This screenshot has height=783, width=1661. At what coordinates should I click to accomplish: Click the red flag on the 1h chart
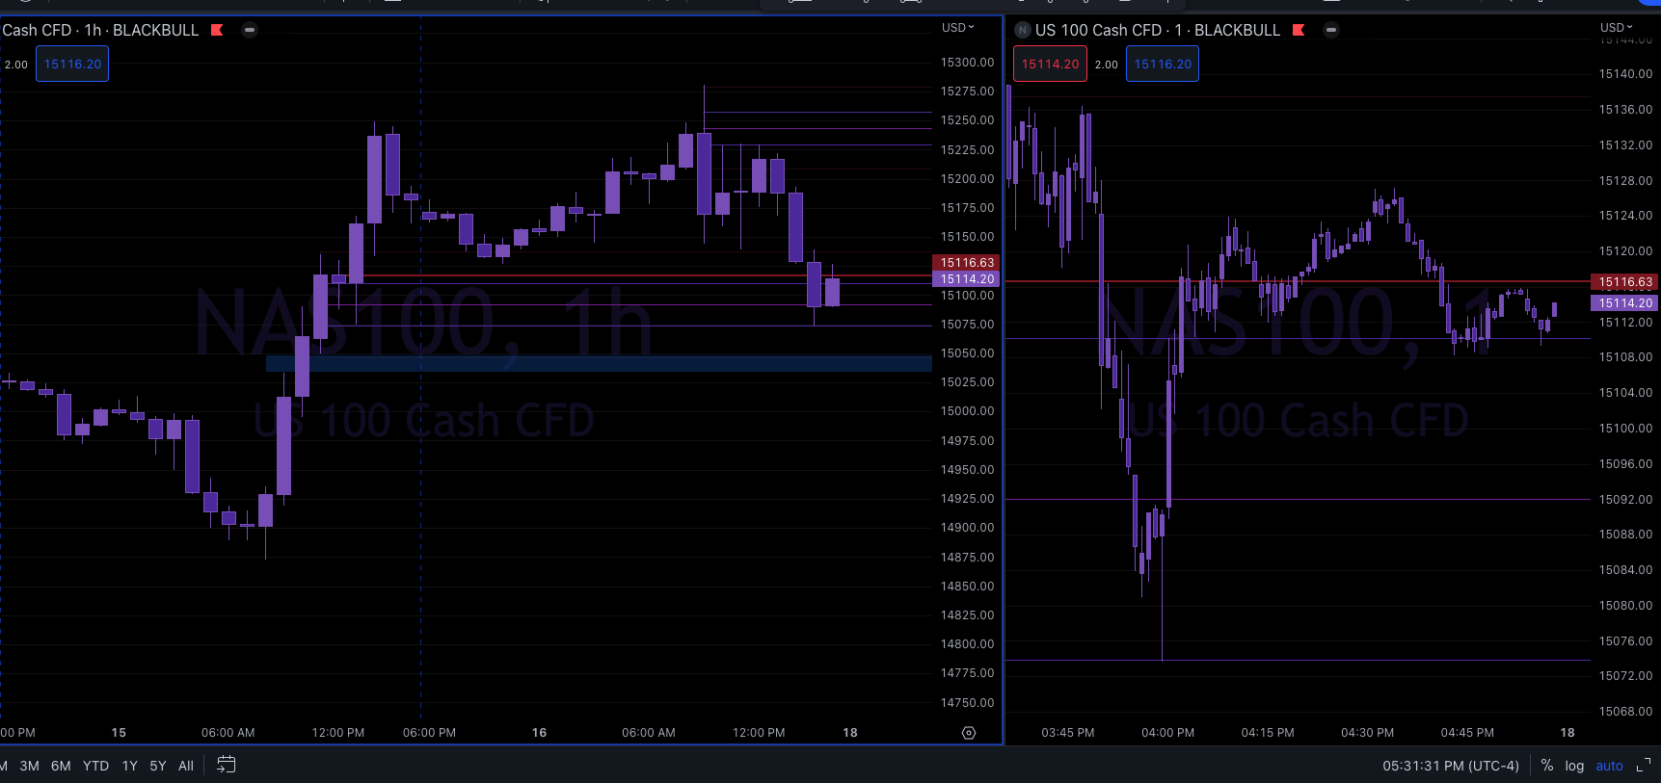tap(217, 30)
